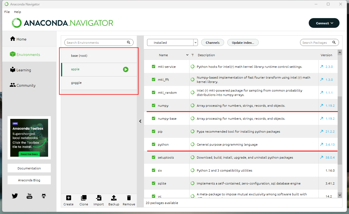Click upgrade arrow for mkl_random version

[321, 92]
